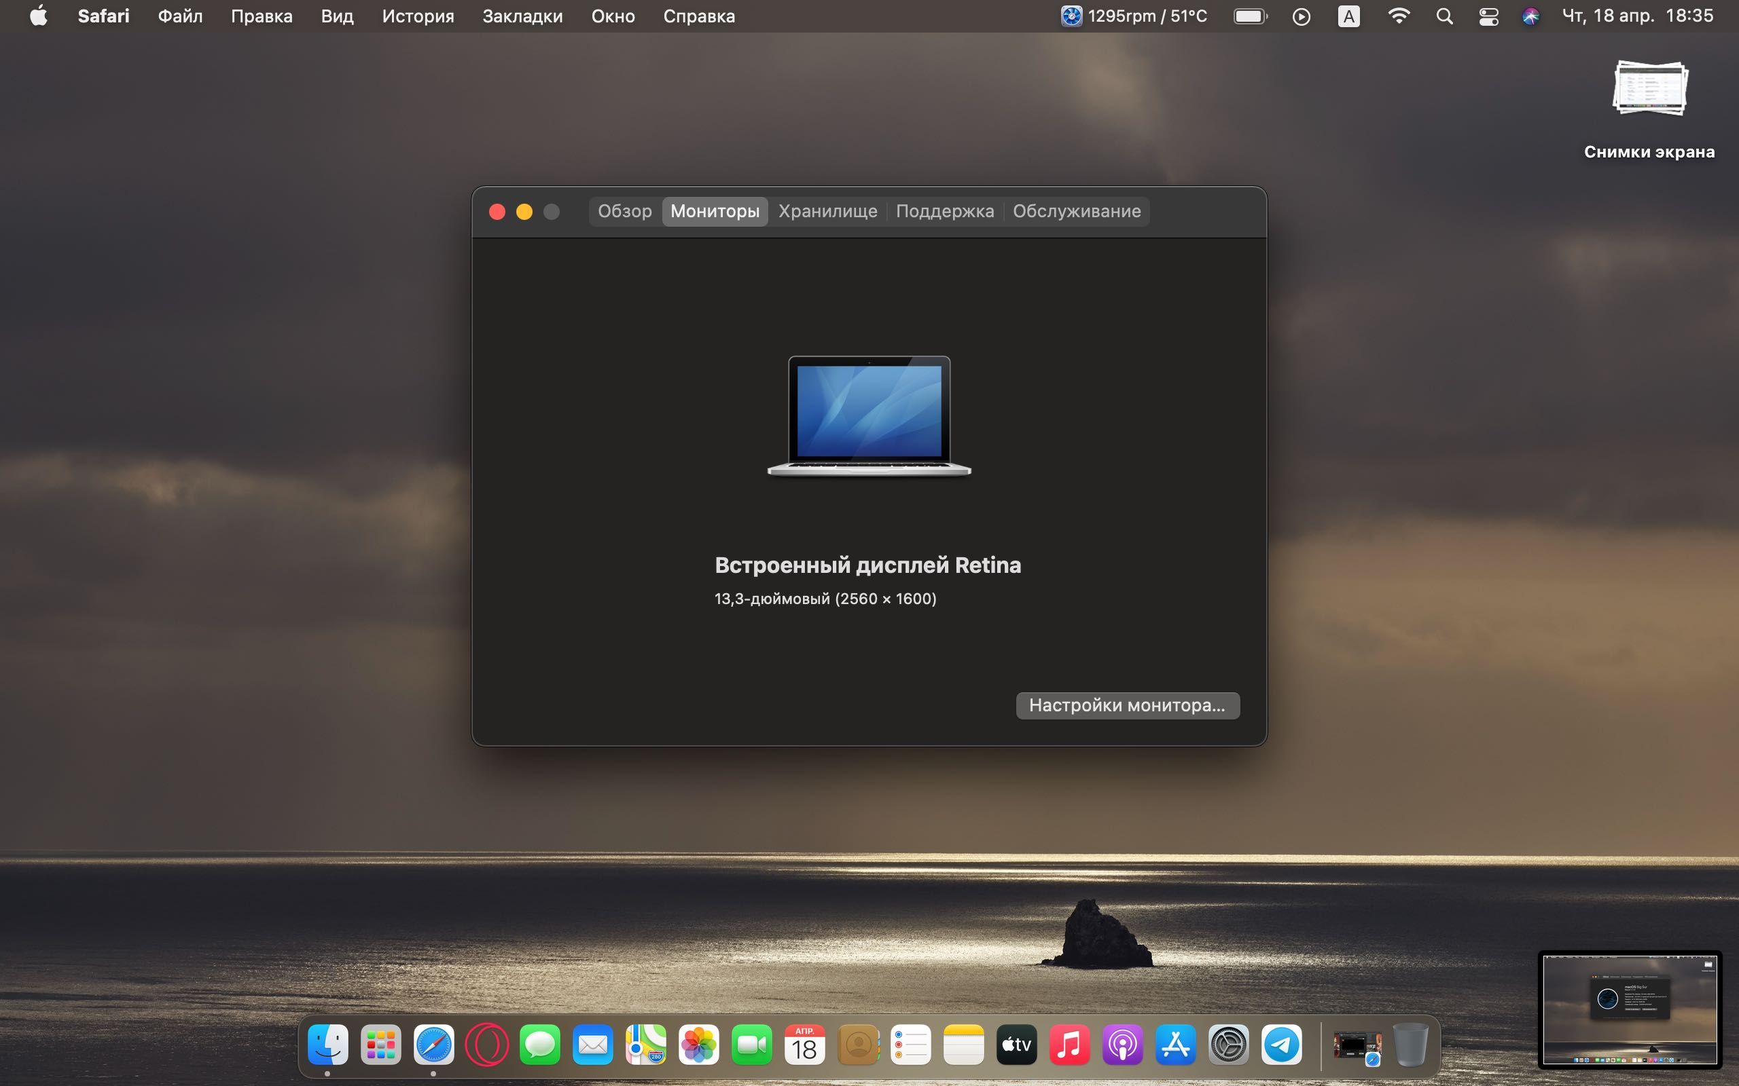The image size is (1739, 1086).
Task: Switch to the Обзор tab
Action: [624, 211]
